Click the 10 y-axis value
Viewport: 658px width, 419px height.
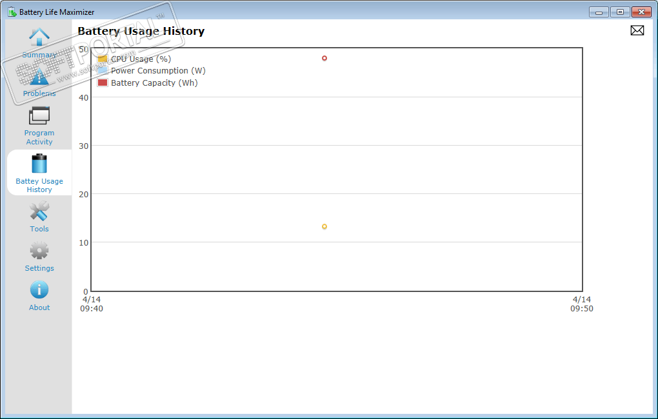pyautogui.click(x=83, y=242)
